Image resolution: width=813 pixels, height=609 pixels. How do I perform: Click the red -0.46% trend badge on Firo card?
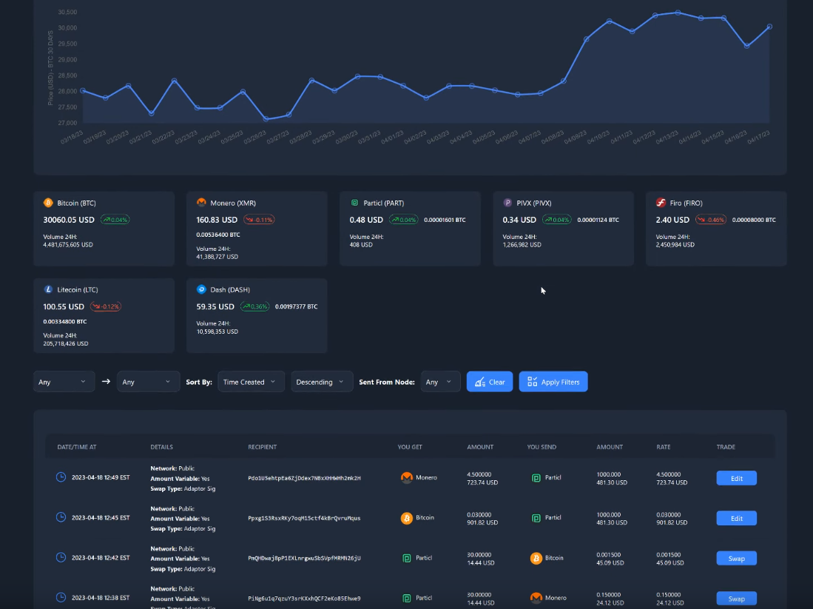[x=711, y=220]
